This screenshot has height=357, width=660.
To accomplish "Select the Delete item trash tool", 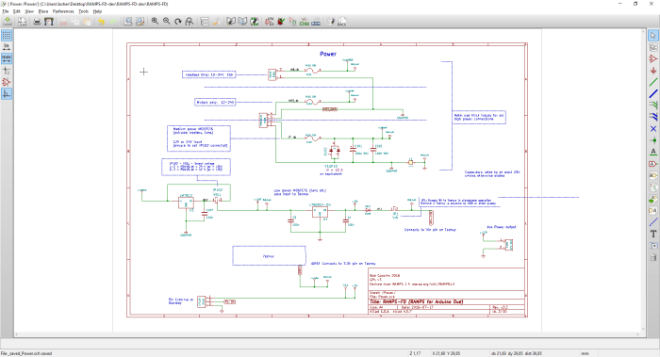I will (652, 257).
